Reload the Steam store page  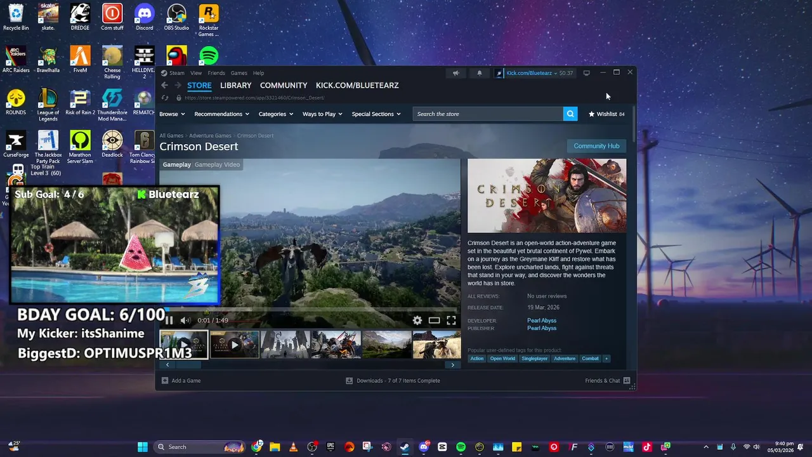click(165, 98)
